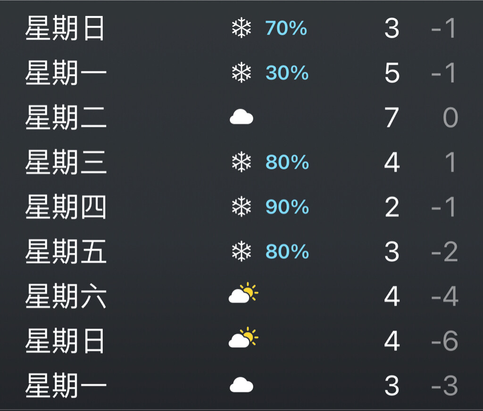Click the cloud icon in 星期二 row
This screenshot has height=411, width=483.
coord(241,117)
